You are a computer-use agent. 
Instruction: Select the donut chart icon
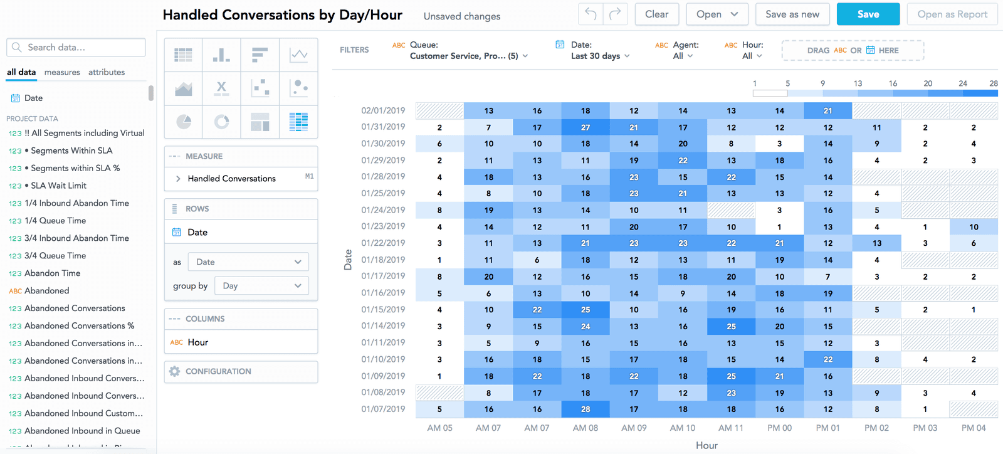pyautogui.click(x=221, y=122)
